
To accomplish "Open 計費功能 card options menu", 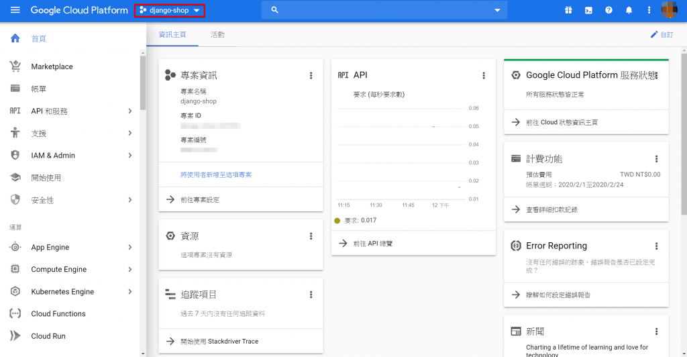I will pyautogui.click(x=656, y=159).
